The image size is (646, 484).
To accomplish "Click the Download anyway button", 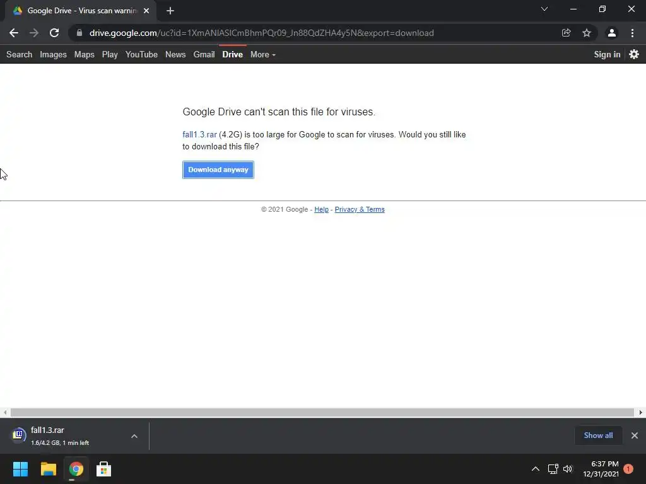I will pos(218,170).
